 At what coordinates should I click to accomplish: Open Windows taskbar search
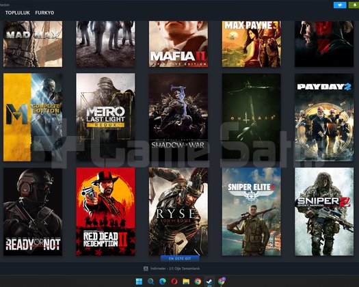click(x=150, y=282)
